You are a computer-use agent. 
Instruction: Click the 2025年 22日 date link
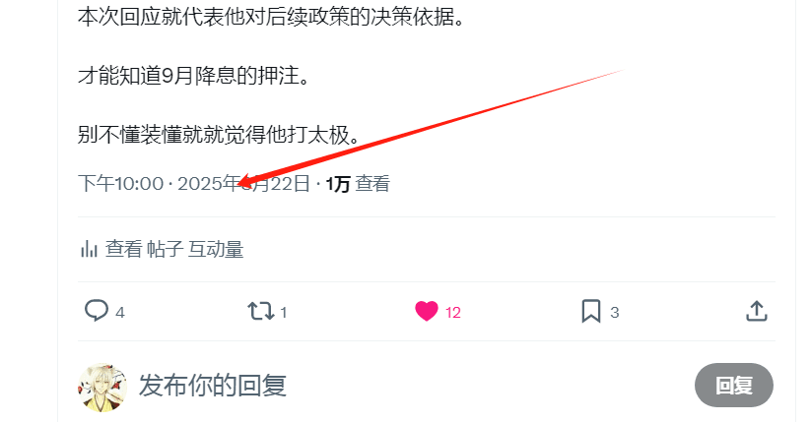tap(243, 184)
